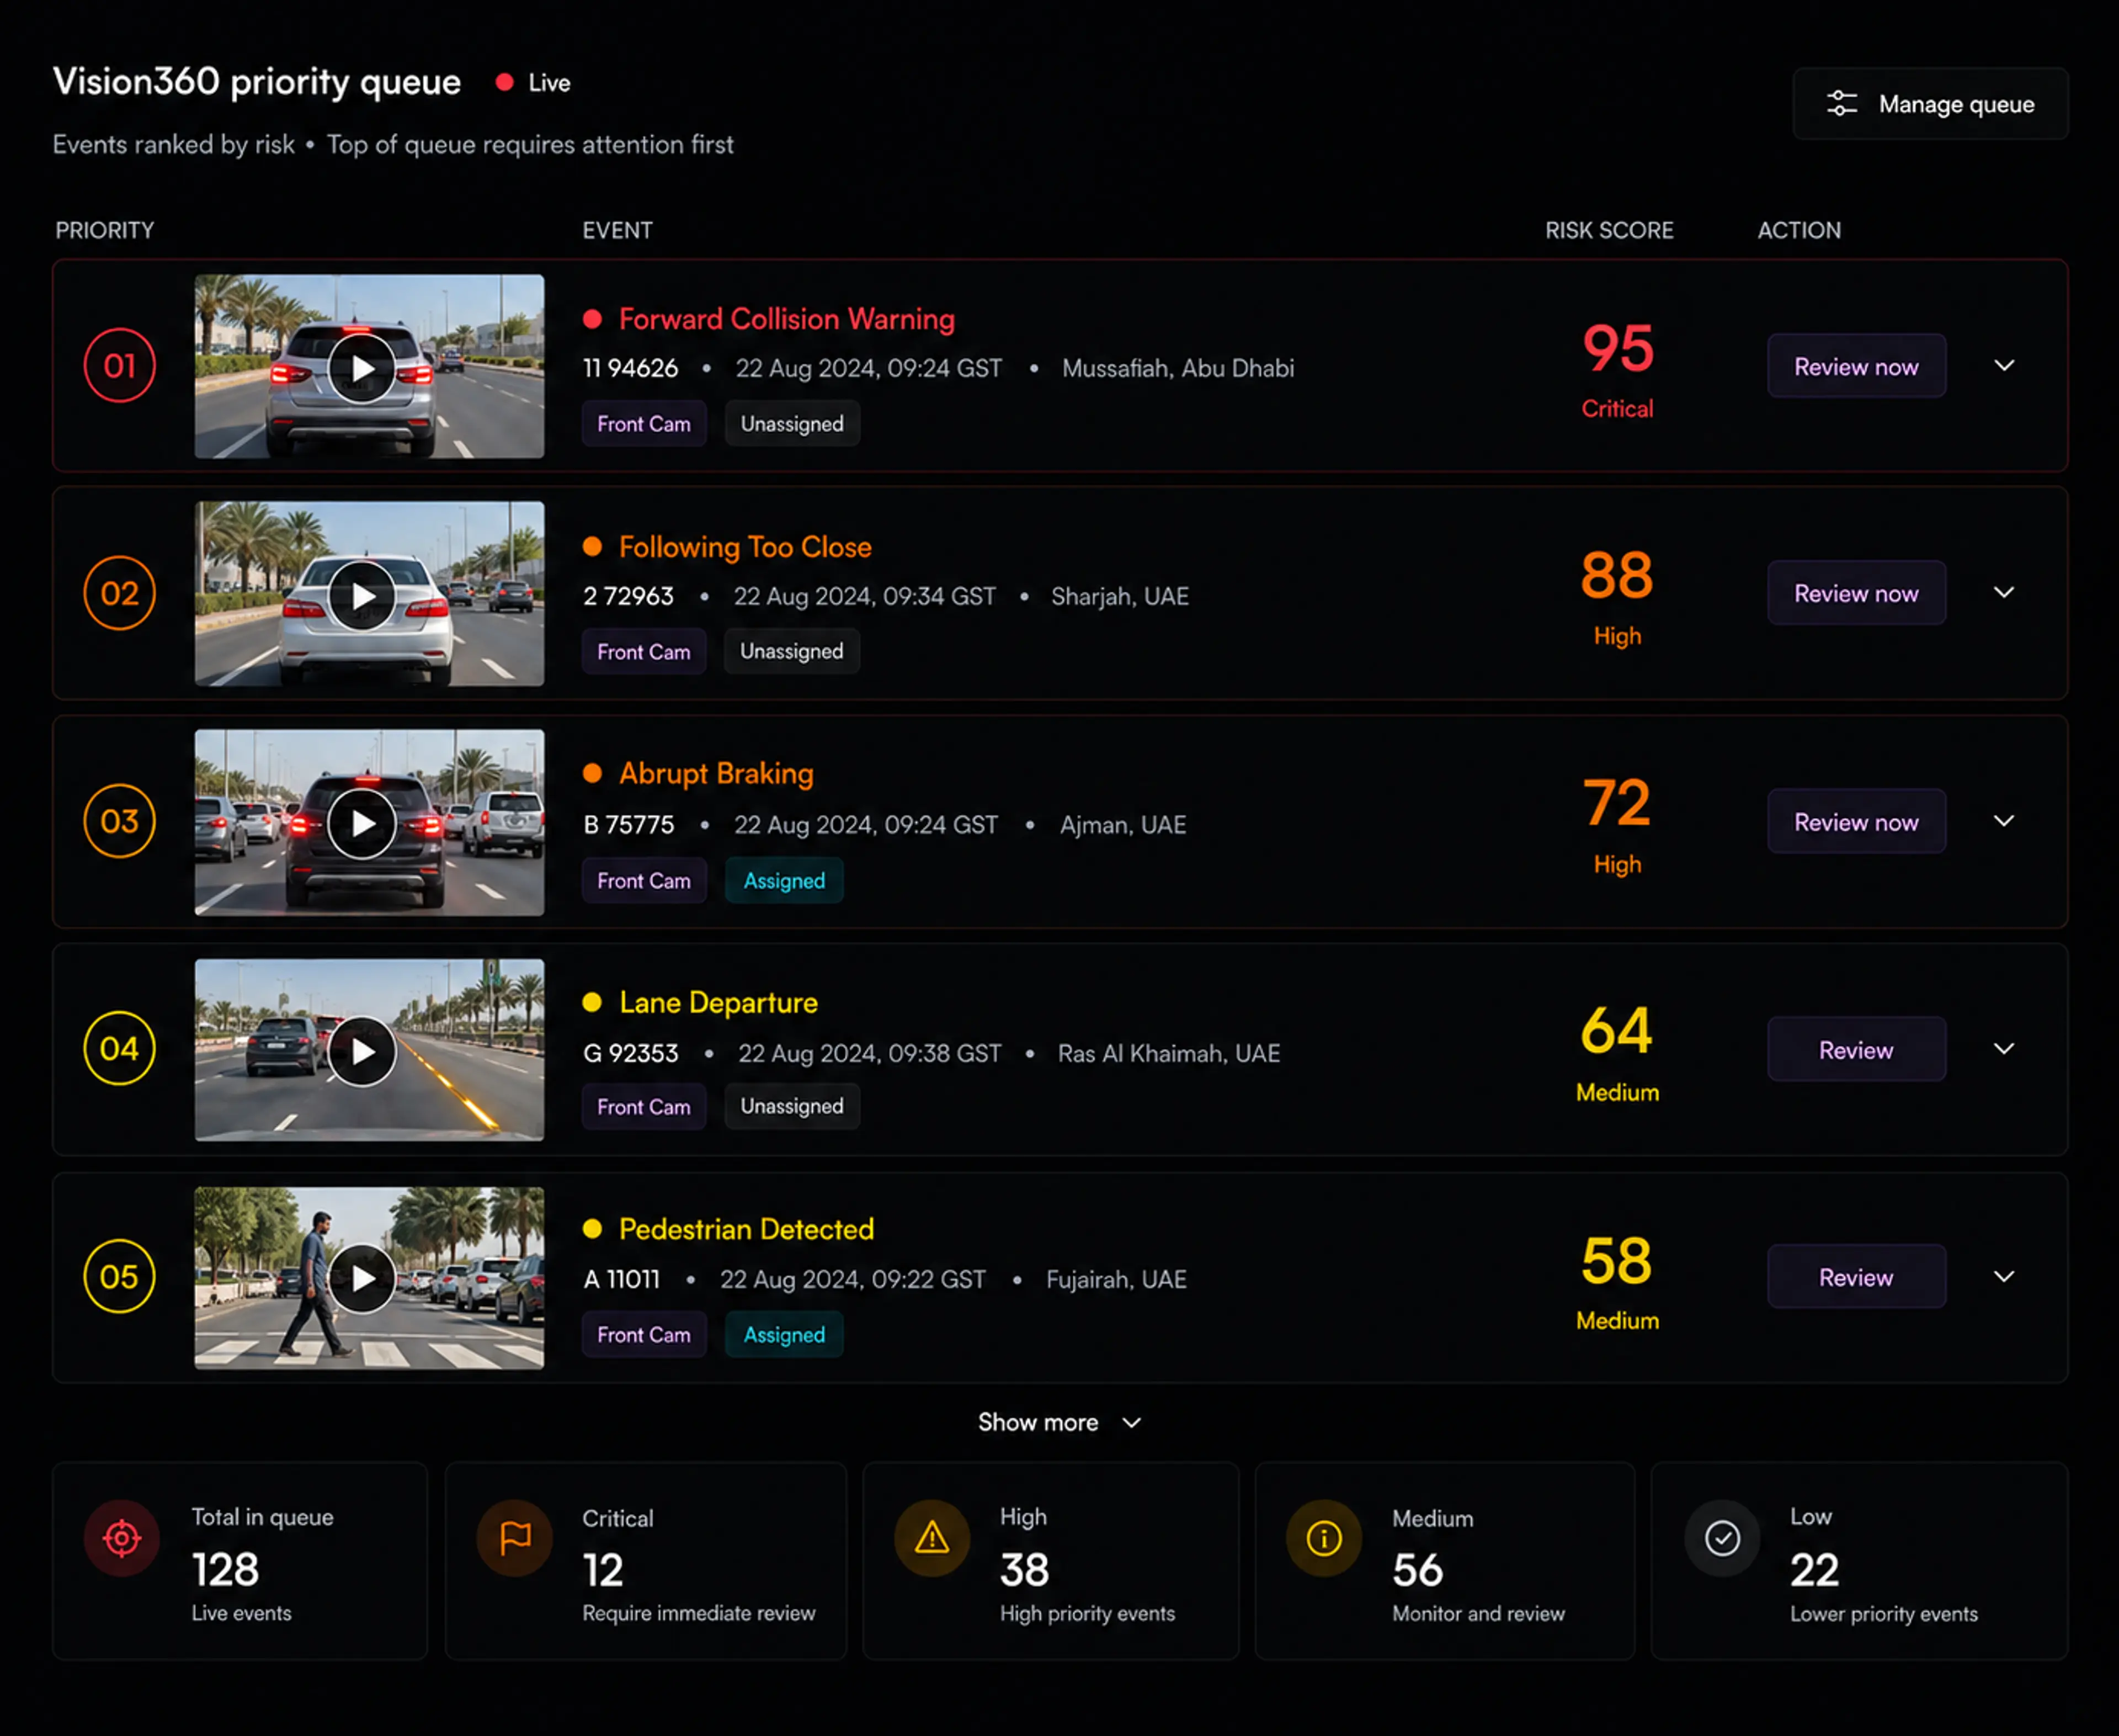Click Unassigned tag on Following Too Close
This screenshot has height=1736, width=2119.
click(x=792, y=651)
